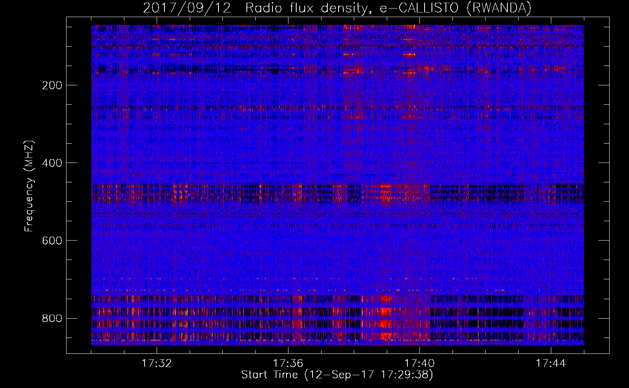
Task: Click the date '2017/09/12' in the title
Action: (x=187, y=8)
